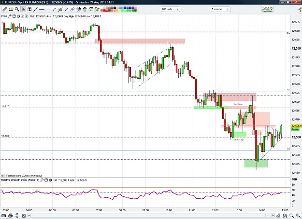The height and width of the screenshot is (219, 302).
Task: Click the RSI panel window icon
Action: 46,180
